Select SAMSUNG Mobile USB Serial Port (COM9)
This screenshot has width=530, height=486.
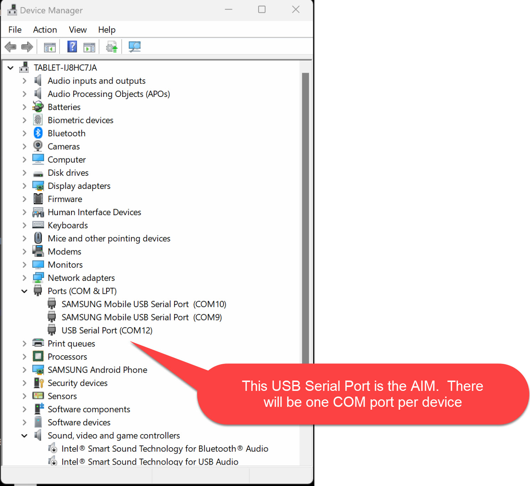tap(142, 317)
